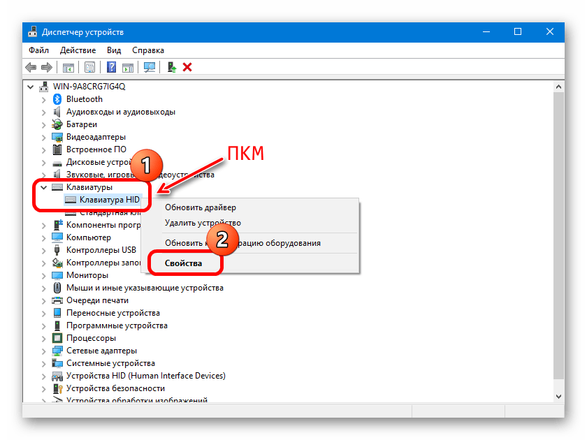Open the Вид menu

114,50
